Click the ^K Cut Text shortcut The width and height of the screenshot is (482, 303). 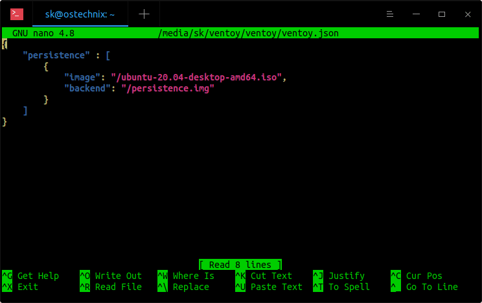264,276
